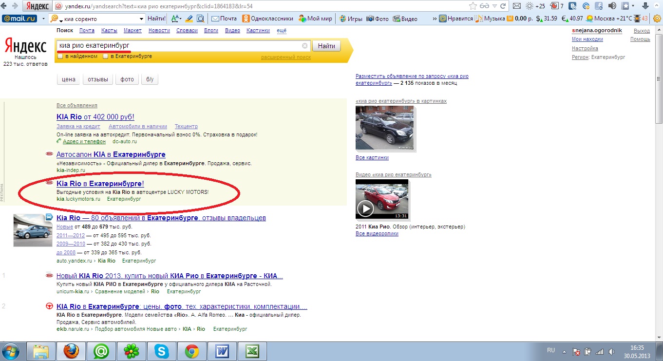Open the Почта service tab on Yandex
Viewport: 663px width, 361px height.
87,30
